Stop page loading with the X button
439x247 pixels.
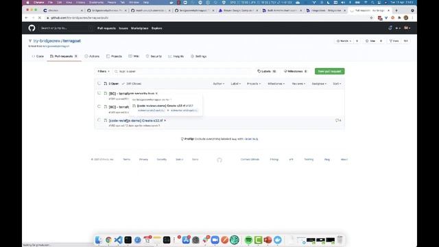[40, 18]
